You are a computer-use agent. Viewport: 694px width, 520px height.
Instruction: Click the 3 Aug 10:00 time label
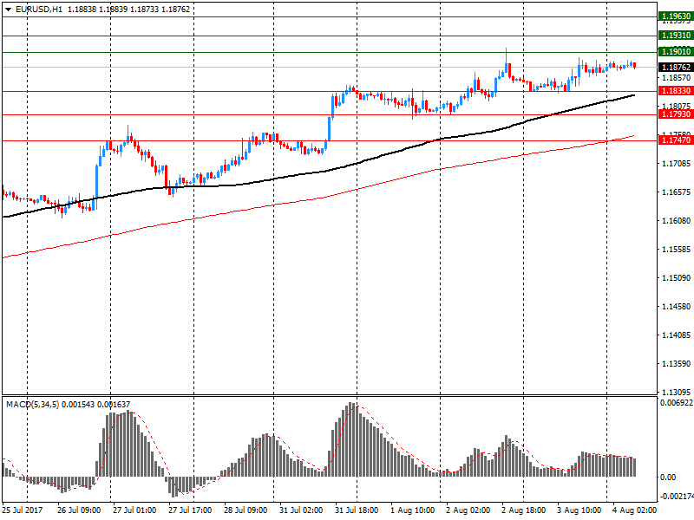(x=579, y=510)
